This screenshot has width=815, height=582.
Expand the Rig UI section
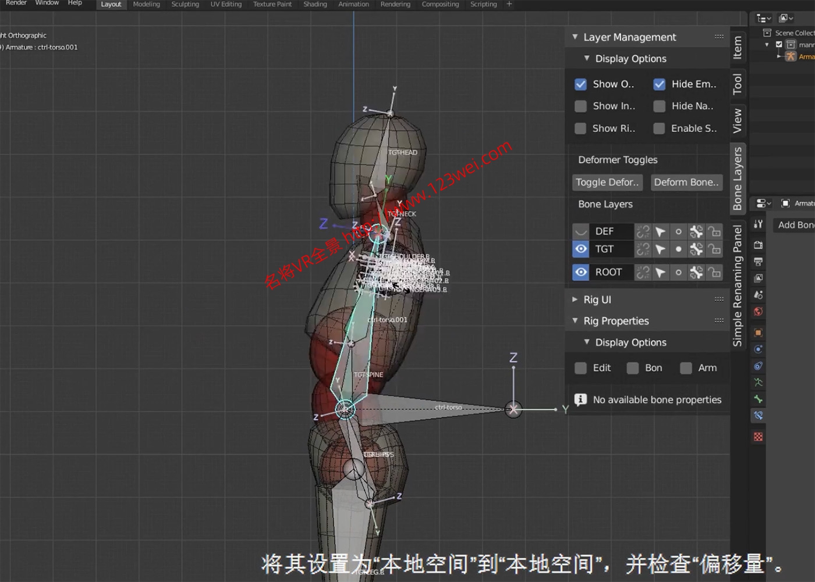(575, 299)
